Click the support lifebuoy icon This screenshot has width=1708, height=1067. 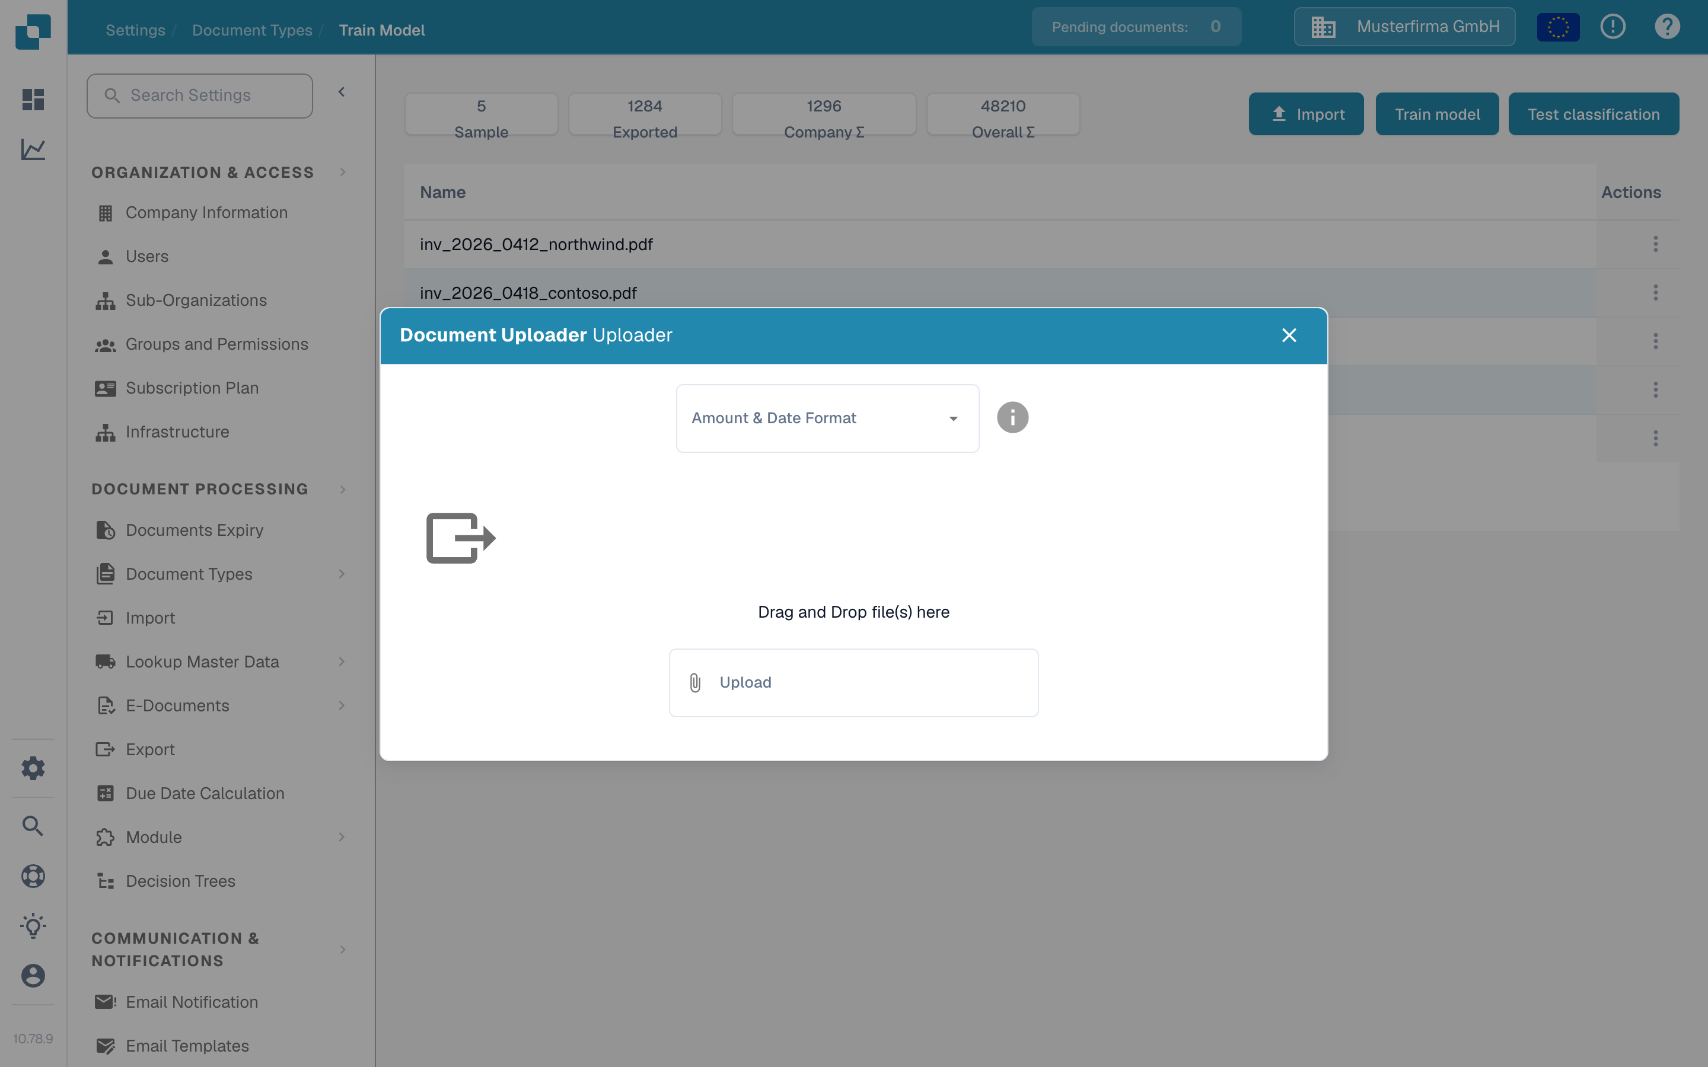(33, 876)
